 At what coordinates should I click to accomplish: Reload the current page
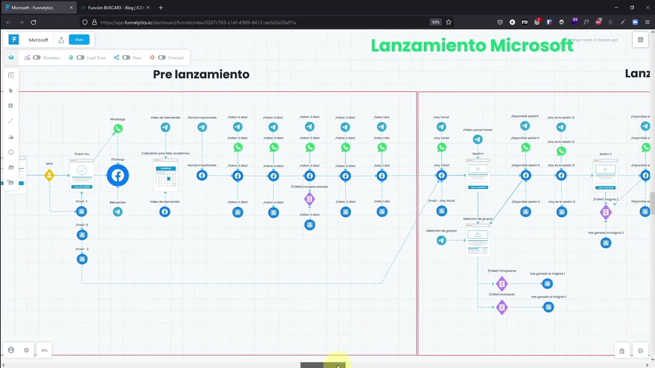pyautogui.click(x=33, y=22)
